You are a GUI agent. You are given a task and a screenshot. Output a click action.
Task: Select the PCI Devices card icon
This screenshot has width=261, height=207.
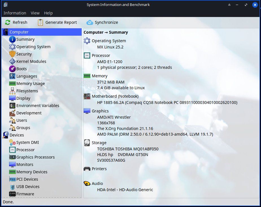[12, 179]
